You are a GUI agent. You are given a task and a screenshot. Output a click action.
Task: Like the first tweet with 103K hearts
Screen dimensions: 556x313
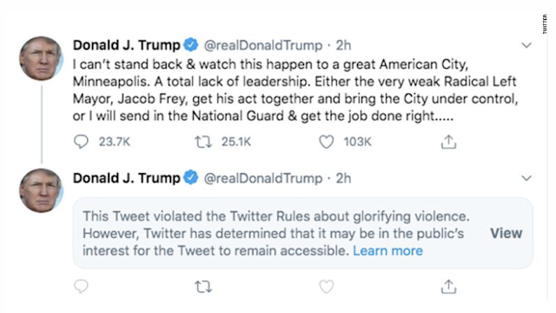coord(327,142)
